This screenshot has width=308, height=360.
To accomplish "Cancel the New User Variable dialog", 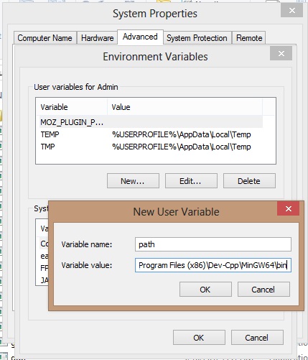I will (x=263, y=290).
